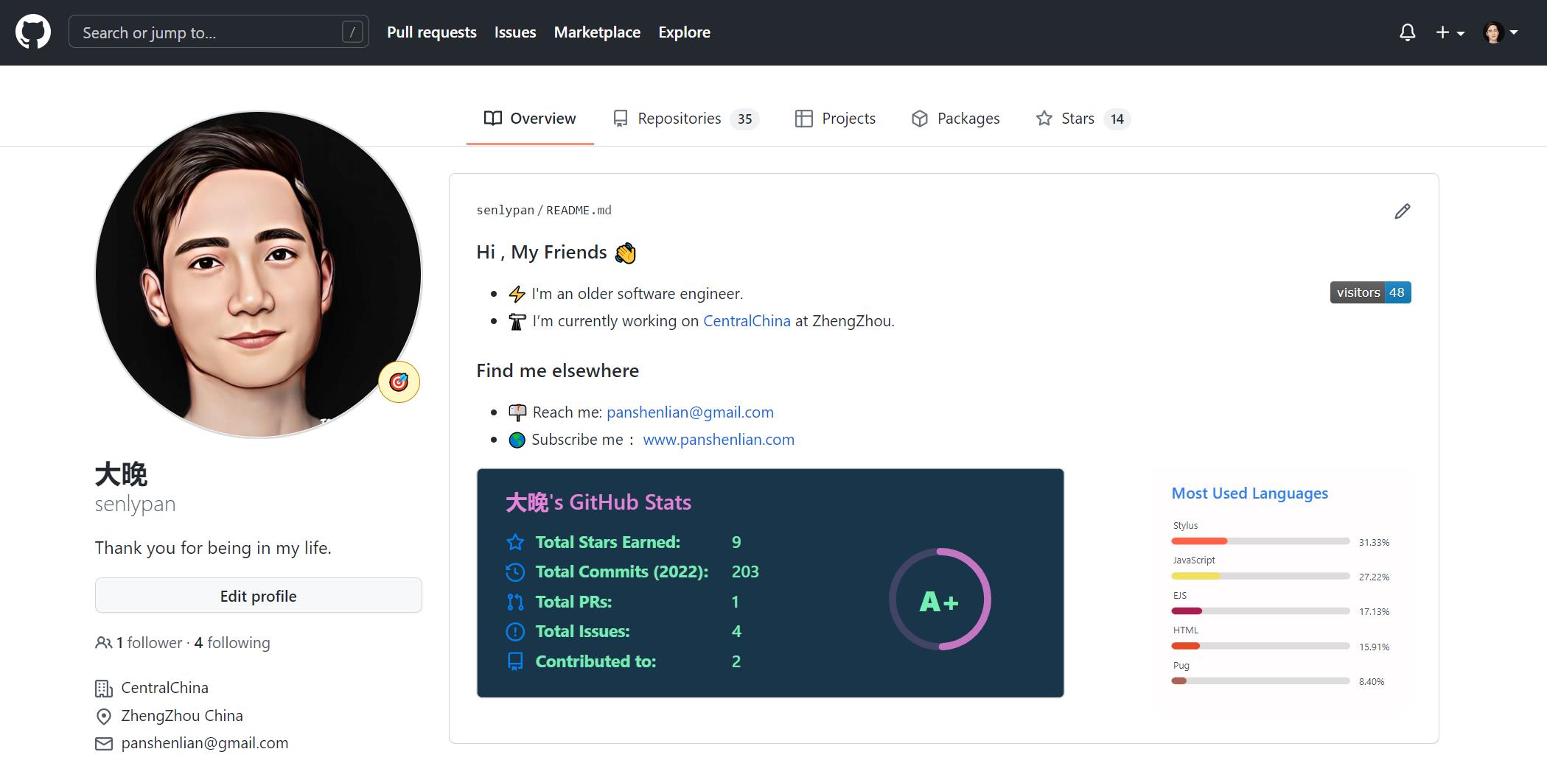Click the EJS language progress bar
The image size is (1547, 763).
(1260, 611)
